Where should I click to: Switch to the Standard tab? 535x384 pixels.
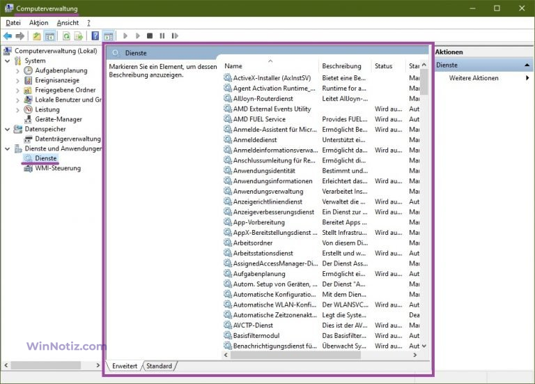159,366
